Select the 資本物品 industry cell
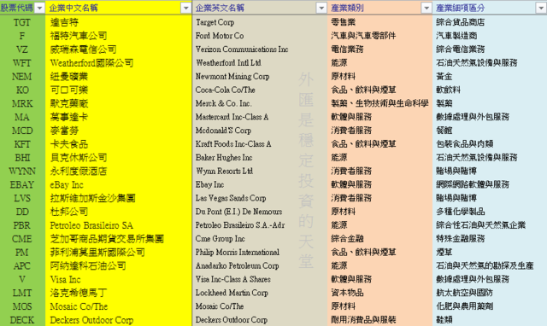This screenshot has width=547, height=326. [x=379, y=293]
